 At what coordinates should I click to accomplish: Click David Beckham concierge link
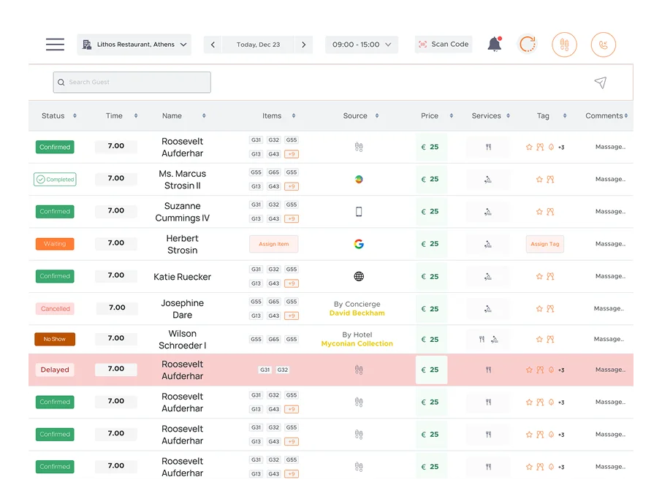pyautogui.click(x=357, y=313)
